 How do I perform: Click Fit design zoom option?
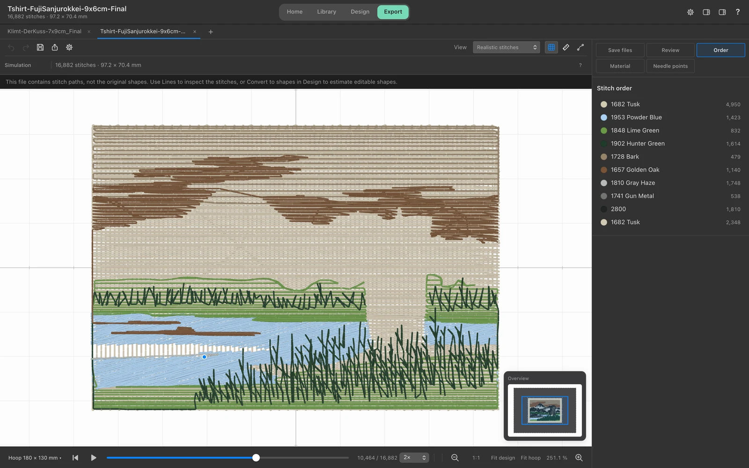coord(503,458)
